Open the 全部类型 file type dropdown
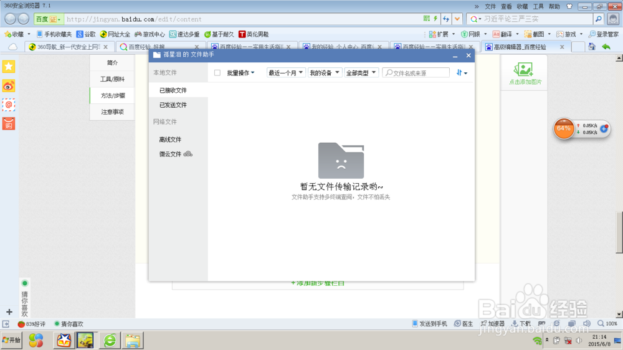 [x=361, y=73]
